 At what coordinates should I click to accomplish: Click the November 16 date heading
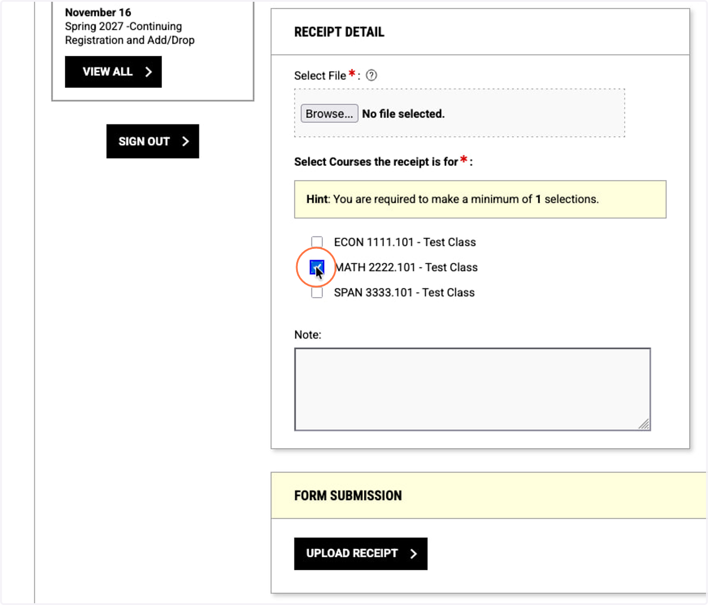tap(98, 12)
